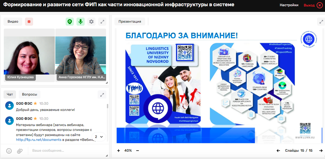Open video settings gear

(x=91, y=21)
